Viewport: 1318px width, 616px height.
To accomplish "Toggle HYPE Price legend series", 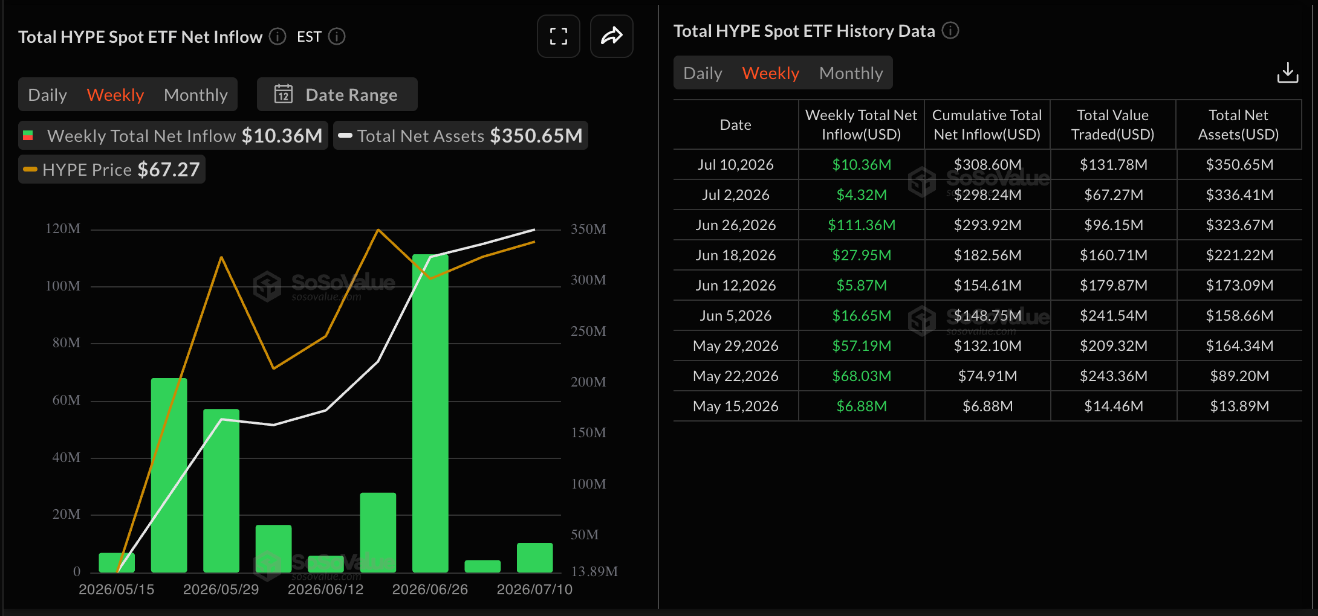I will 112,169.
